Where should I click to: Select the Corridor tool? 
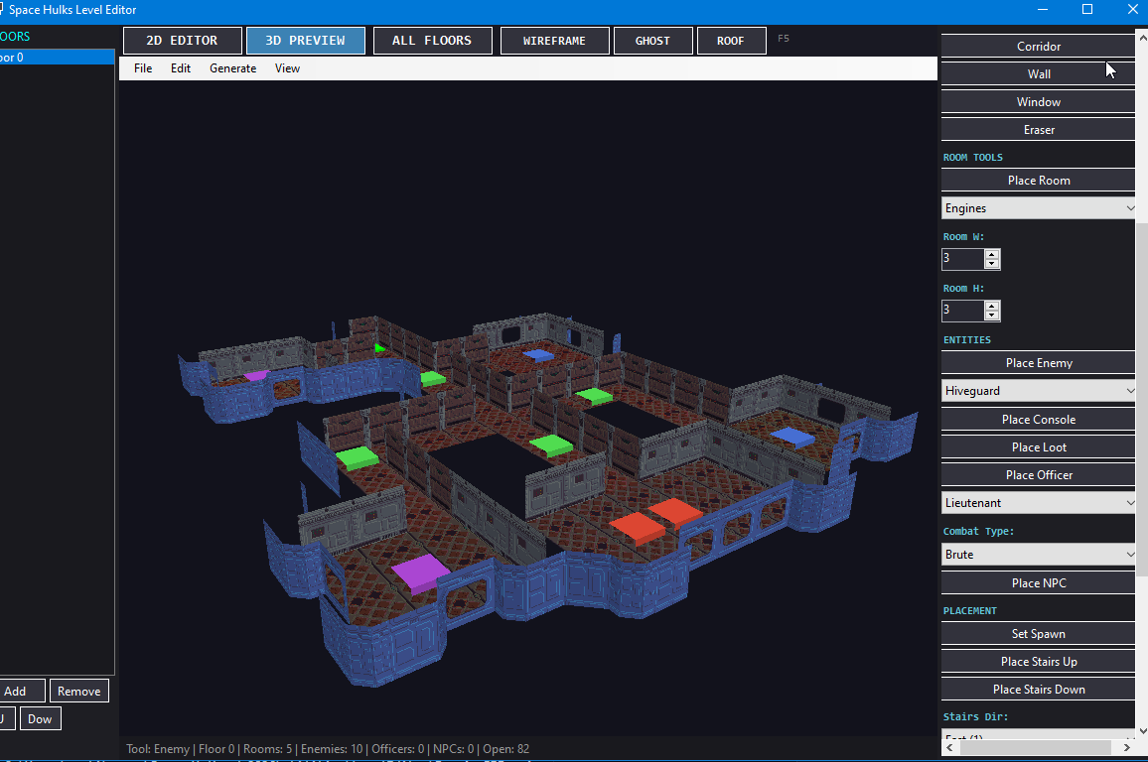coord(1038,46)
